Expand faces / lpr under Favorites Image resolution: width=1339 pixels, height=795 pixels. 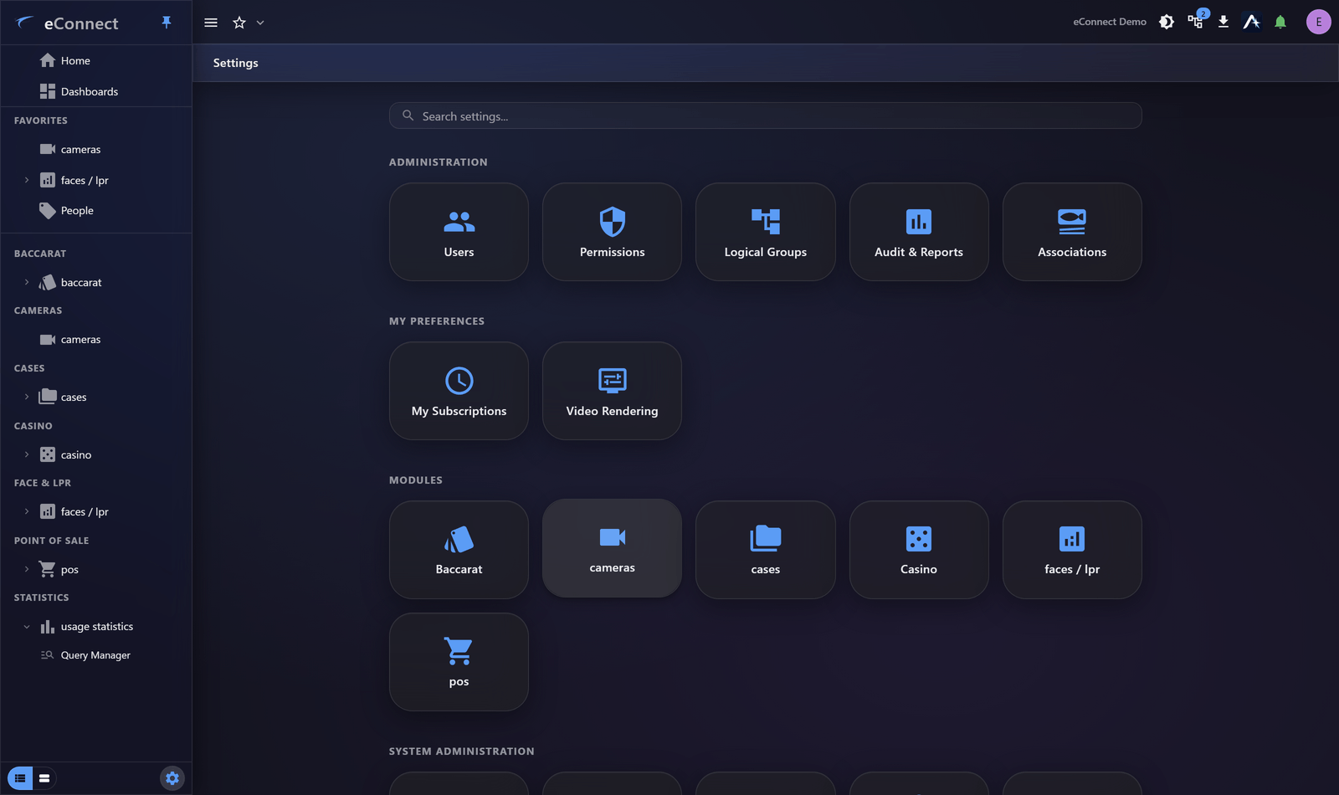click(x=27, y=180)
